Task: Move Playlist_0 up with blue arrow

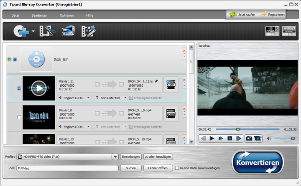Action: point(184,112)
